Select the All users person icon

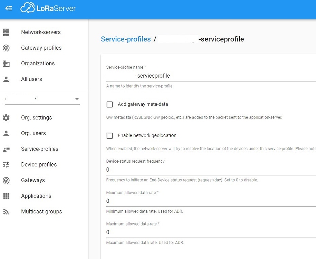(7, 79)
